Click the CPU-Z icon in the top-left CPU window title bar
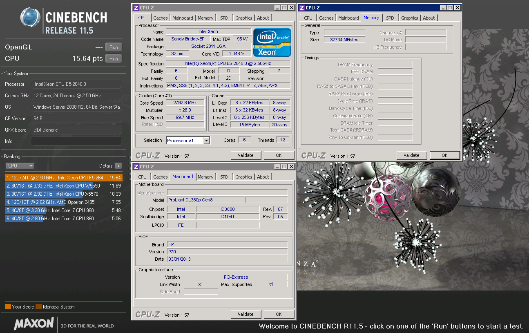The image size is (529, 333). point(136,8)
